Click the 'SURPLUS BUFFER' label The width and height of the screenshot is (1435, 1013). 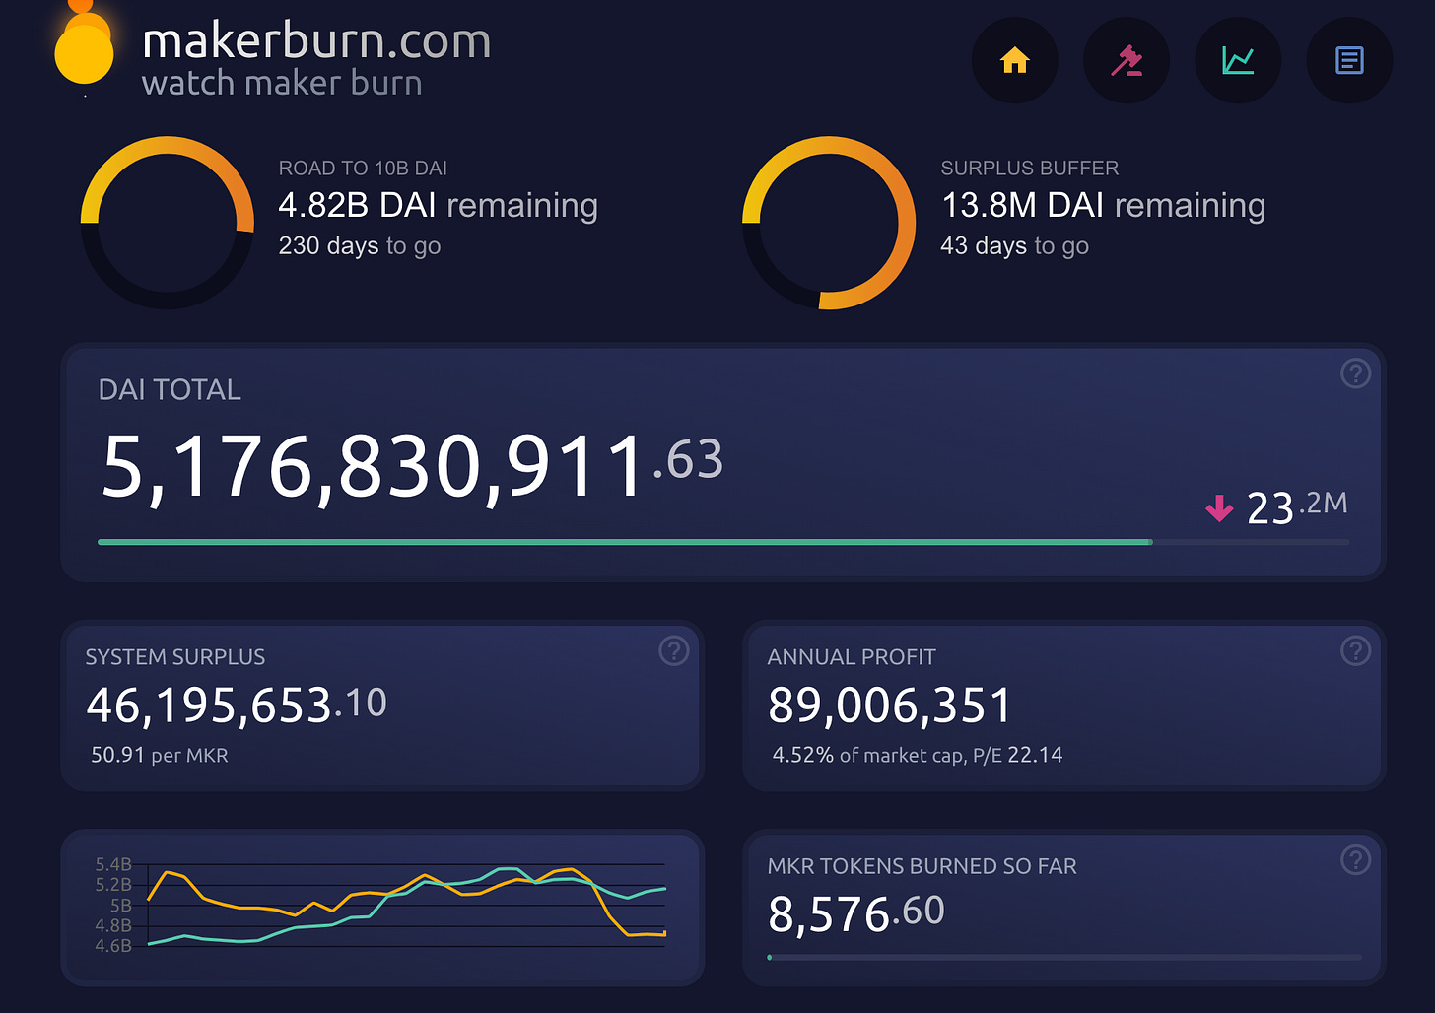point(1030,169)
